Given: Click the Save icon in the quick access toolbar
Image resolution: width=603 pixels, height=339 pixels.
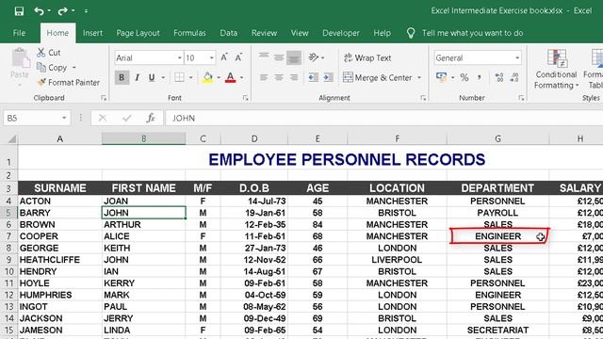Looking at the screenshot, I should 19,11.
